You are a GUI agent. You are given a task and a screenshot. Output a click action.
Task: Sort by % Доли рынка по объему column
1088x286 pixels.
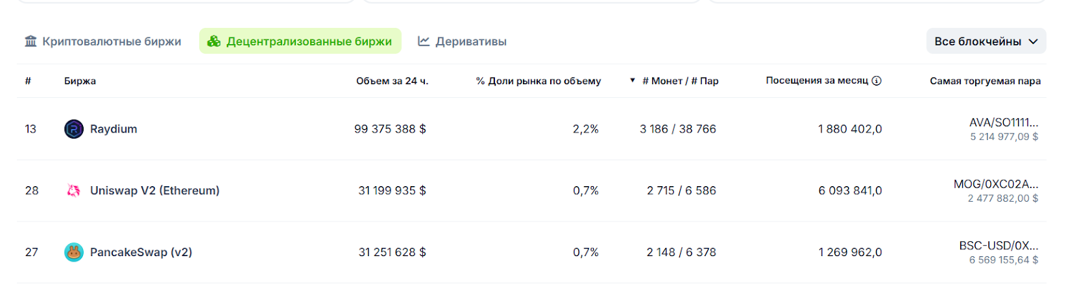538,81
